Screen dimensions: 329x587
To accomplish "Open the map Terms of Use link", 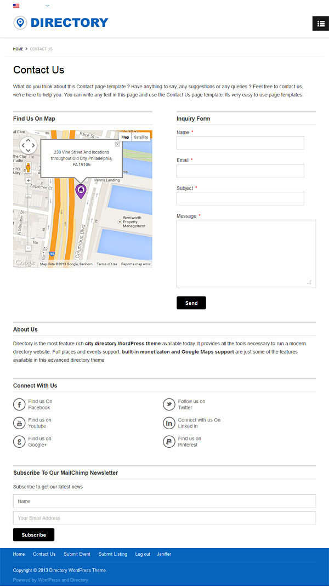I will [x=107, y=264].
